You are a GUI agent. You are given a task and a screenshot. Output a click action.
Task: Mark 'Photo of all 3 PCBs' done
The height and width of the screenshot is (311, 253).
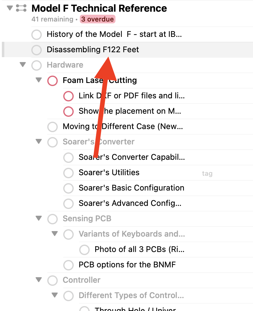pos(84,250)
